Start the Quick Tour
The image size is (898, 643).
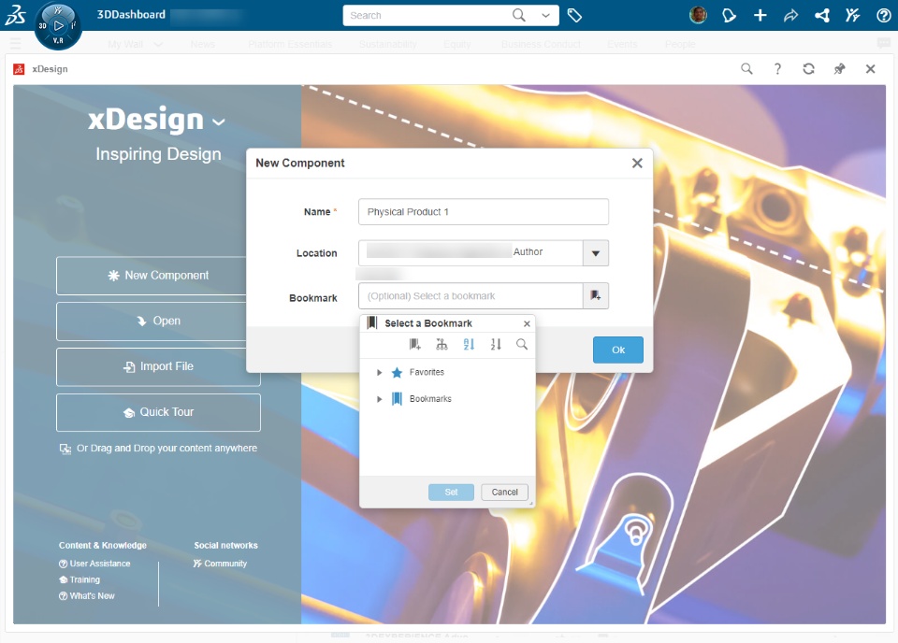tap(158, 412)
